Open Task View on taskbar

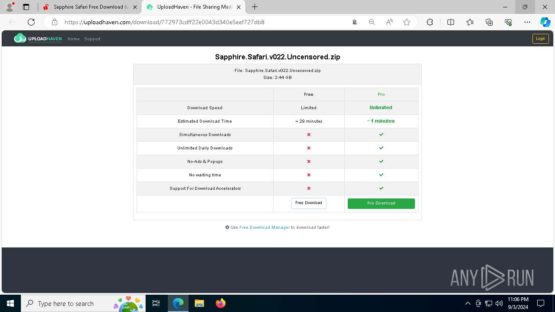pos(157,303)
